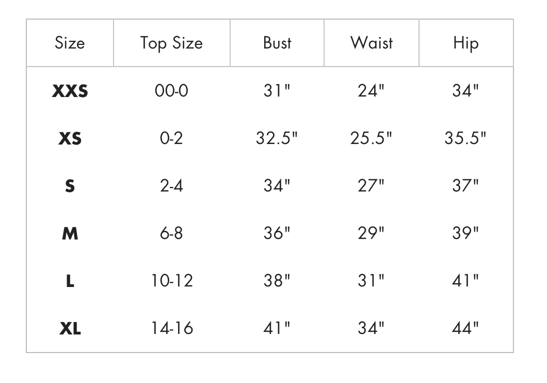Viewport: 547px width, 383px height.
Task: Select the Bust column header
Action: 277,43
